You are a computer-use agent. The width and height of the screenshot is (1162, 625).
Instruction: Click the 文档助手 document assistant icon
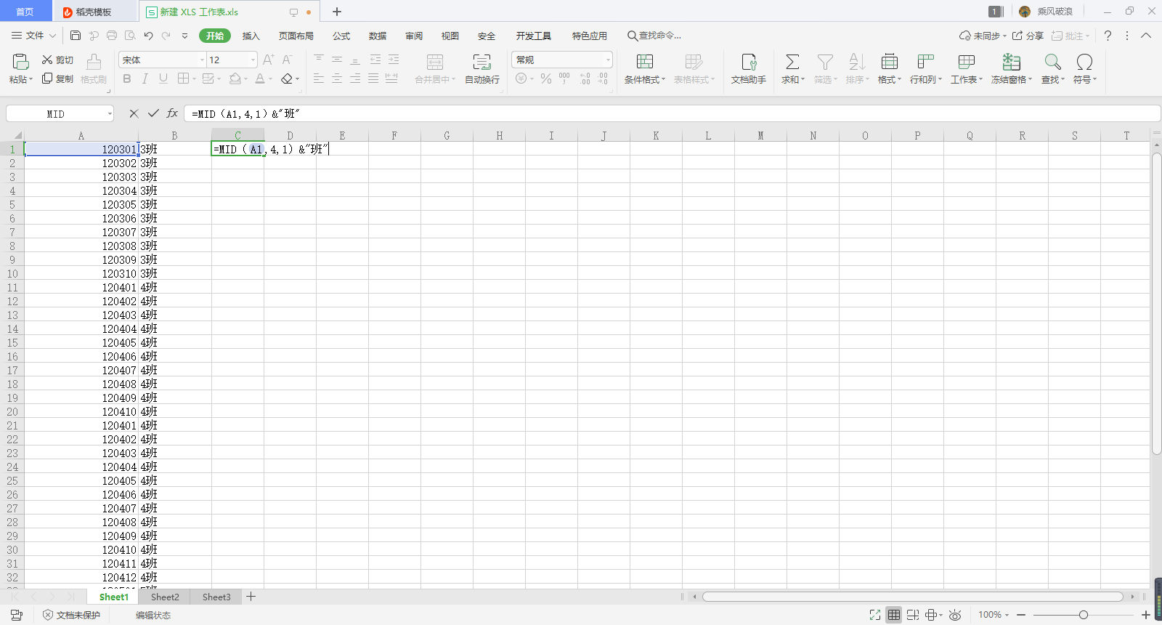[749, 62]
